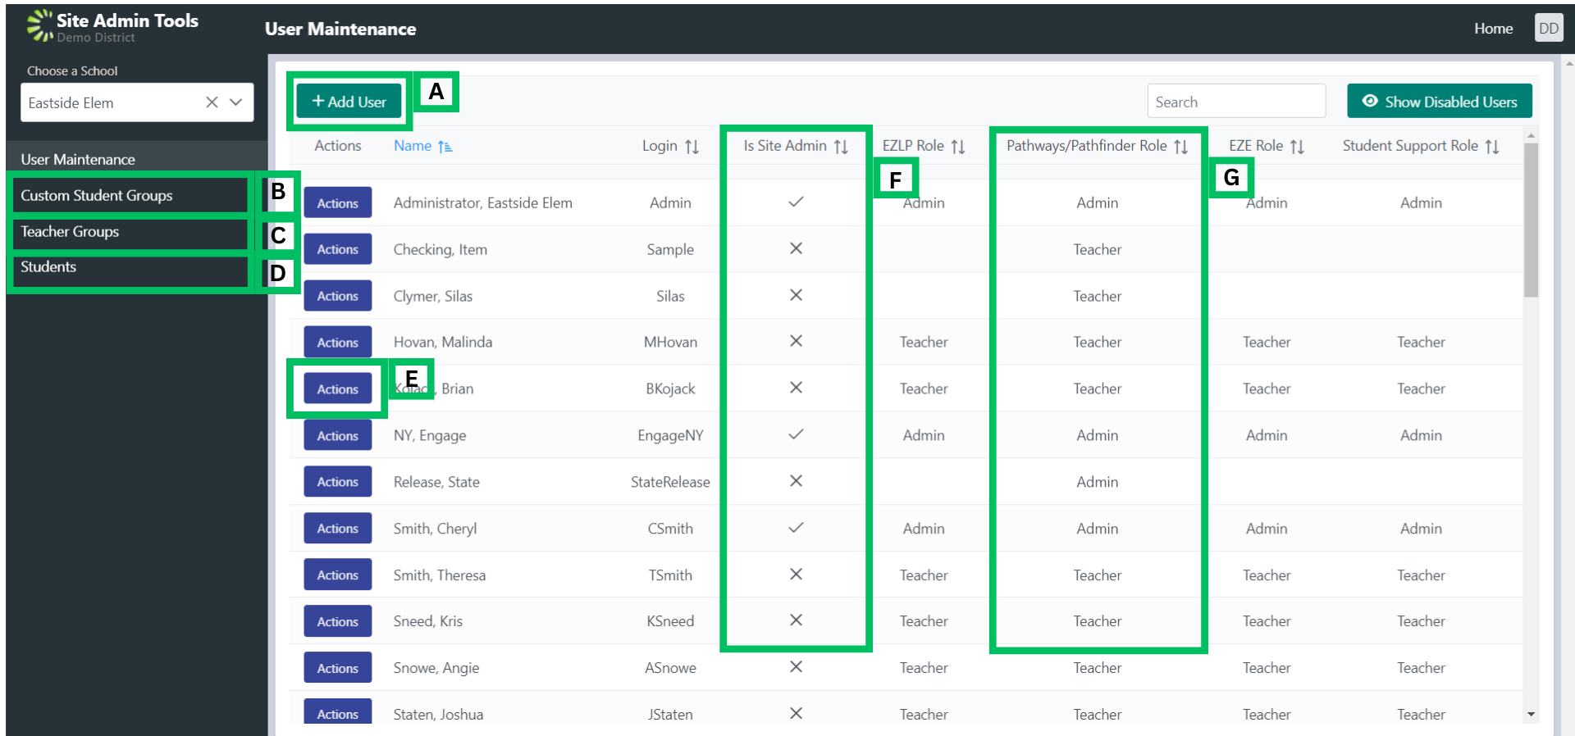Select login EngageNY
The width and height of the screenshot is (1575, 736).
click(670, 435)
